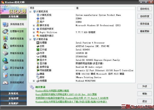Open 系统信息总览 sidebar icon
This screenshot has height=110, width=154.
(x=5, y=24)
